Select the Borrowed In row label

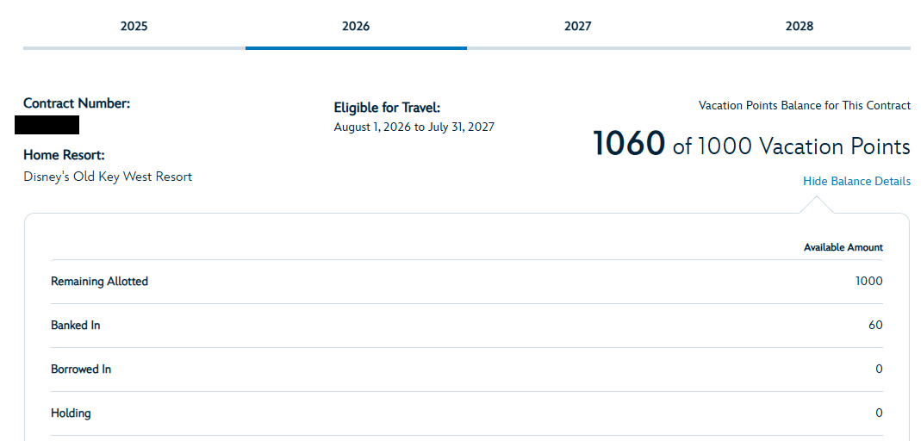pyautogui.click(x=81, y=369)
